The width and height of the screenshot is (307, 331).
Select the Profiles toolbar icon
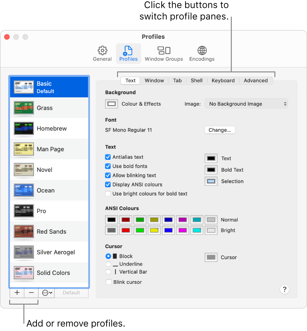pos(128,53)
